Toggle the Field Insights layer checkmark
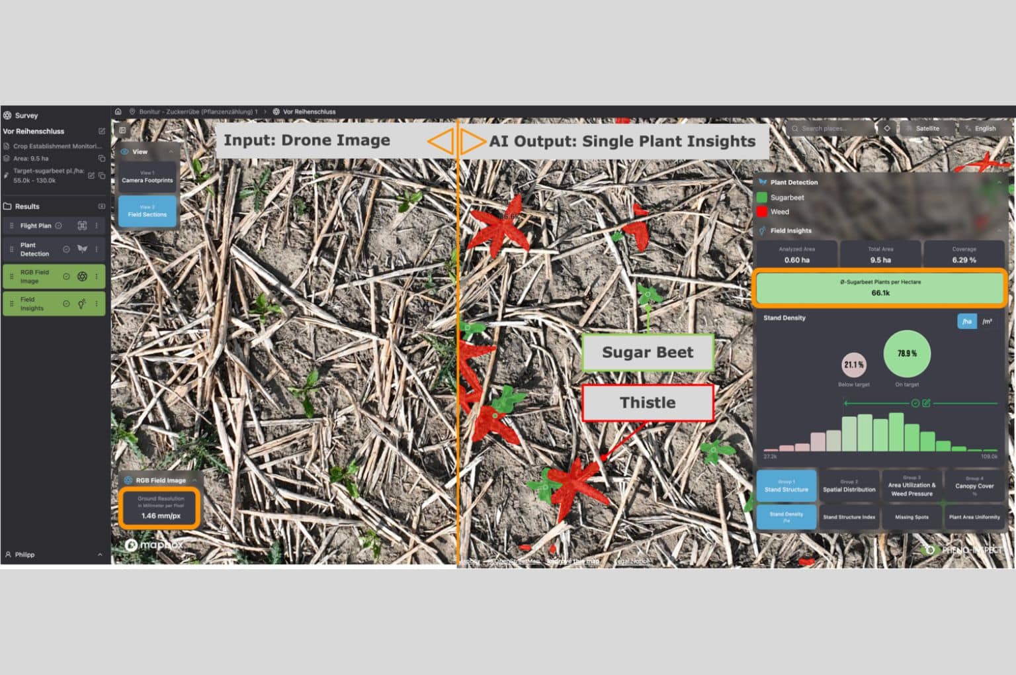Image resolution: width=1016 pixels, height=675 pixels. click(x=66, y=304)
